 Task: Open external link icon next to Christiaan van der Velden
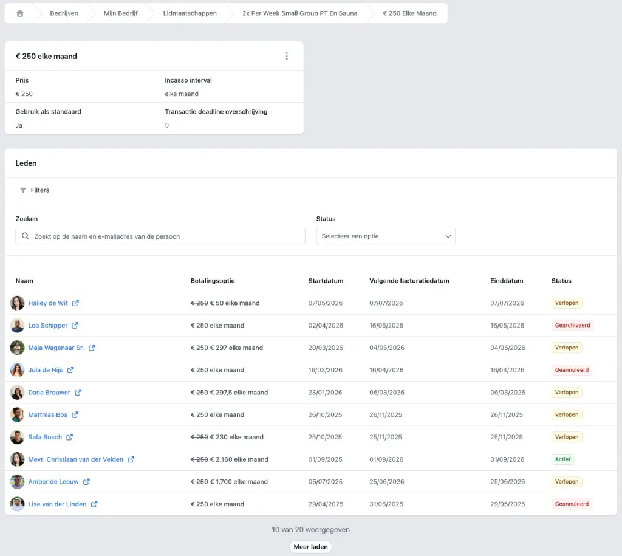[x=131, y=459]
